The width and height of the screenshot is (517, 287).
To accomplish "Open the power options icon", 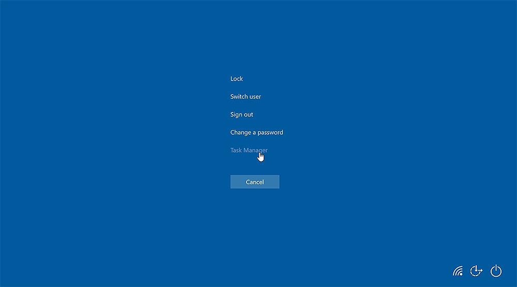I will 496,271.
